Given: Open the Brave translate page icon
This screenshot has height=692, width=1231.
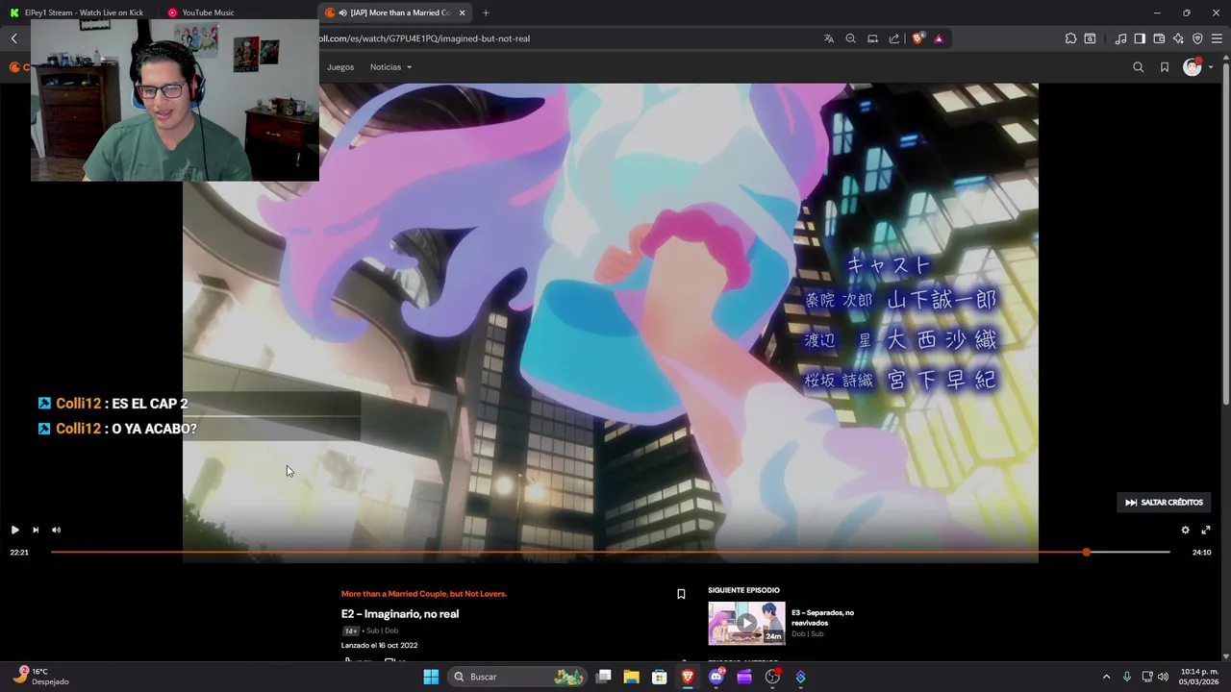Looking at the screenshot, I should (829, 38).
